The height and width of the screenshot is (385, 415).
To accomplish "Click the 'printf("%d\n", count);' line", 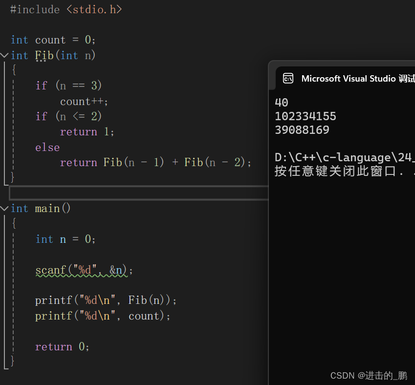I will pos(103,316).
